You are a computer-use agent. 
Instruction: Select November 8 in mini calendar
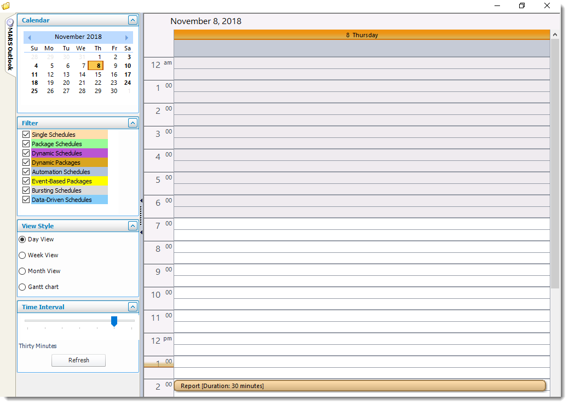96,66
